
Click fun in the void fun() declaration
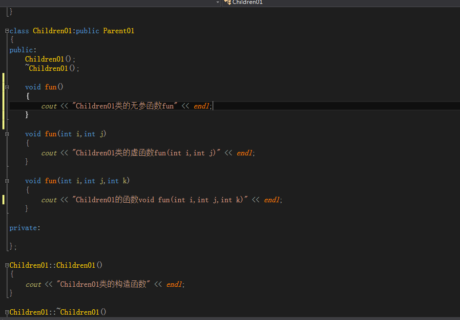click(50, 87)
